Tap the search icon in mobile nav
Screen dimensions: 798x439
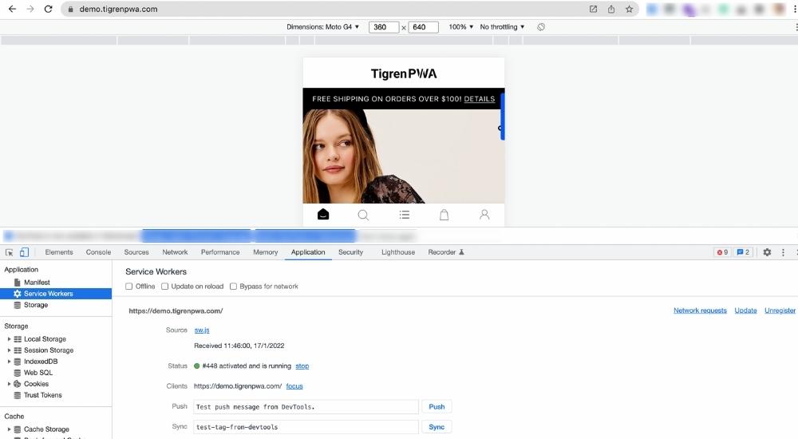point(363,215)
